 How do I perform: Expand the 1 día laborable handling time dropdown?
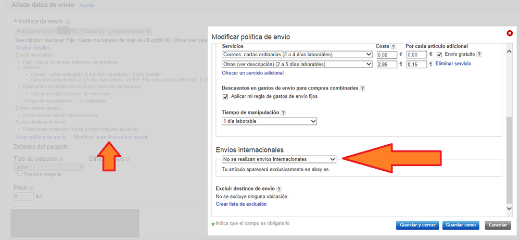[x=269, y=121]
